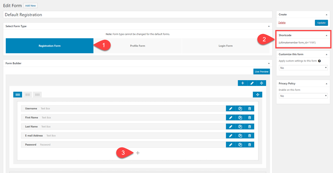The width and height of the screenshot is (333, 173).
Task: Open Live Preview of the form
Action: tap(261, 72)
